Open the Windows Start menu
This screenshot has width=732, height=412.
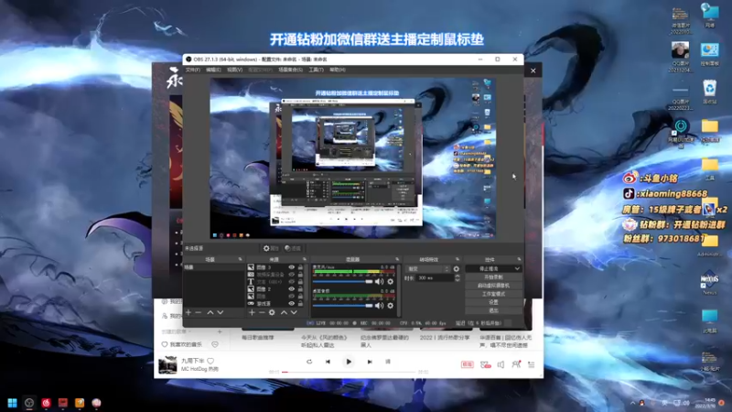click(x=12, y=403)
